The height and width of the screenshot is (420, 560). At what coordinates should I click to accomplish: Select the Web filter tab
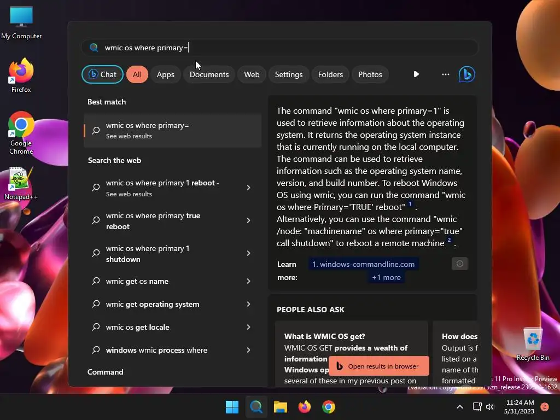pos(252,74)
